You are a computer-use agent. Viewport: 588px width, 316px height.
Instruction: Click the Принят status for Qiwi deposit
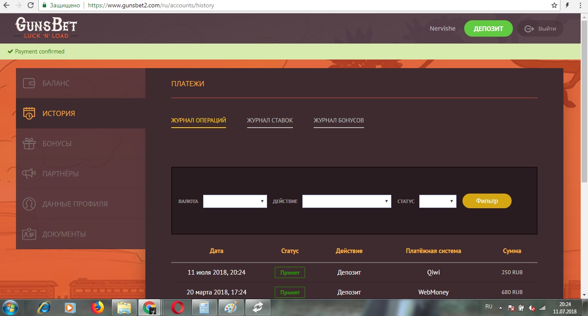(x=290, y=272)
